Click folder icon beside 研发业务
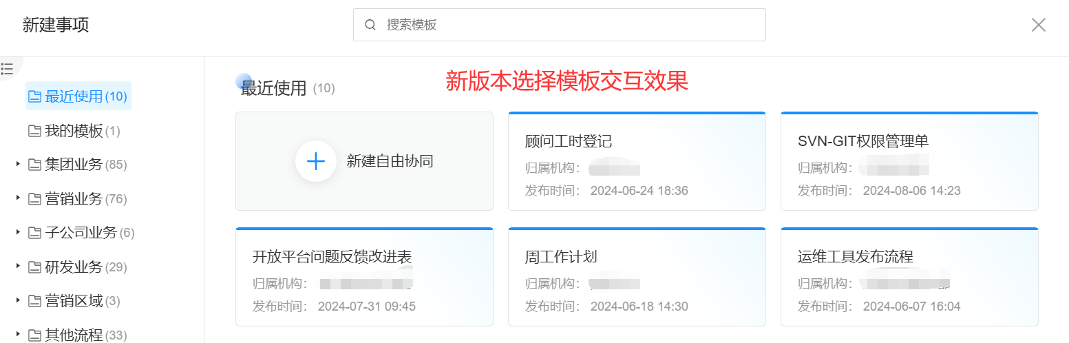The width and height of the screenshot is (1069, 343). pos(34,267)
